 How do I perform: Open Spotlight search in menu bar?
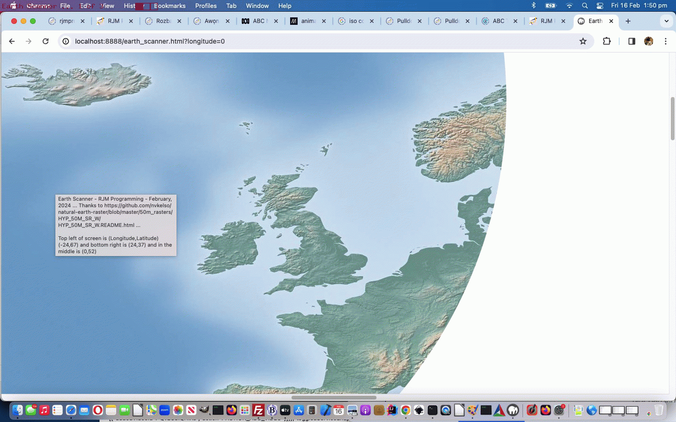[584, 6]
